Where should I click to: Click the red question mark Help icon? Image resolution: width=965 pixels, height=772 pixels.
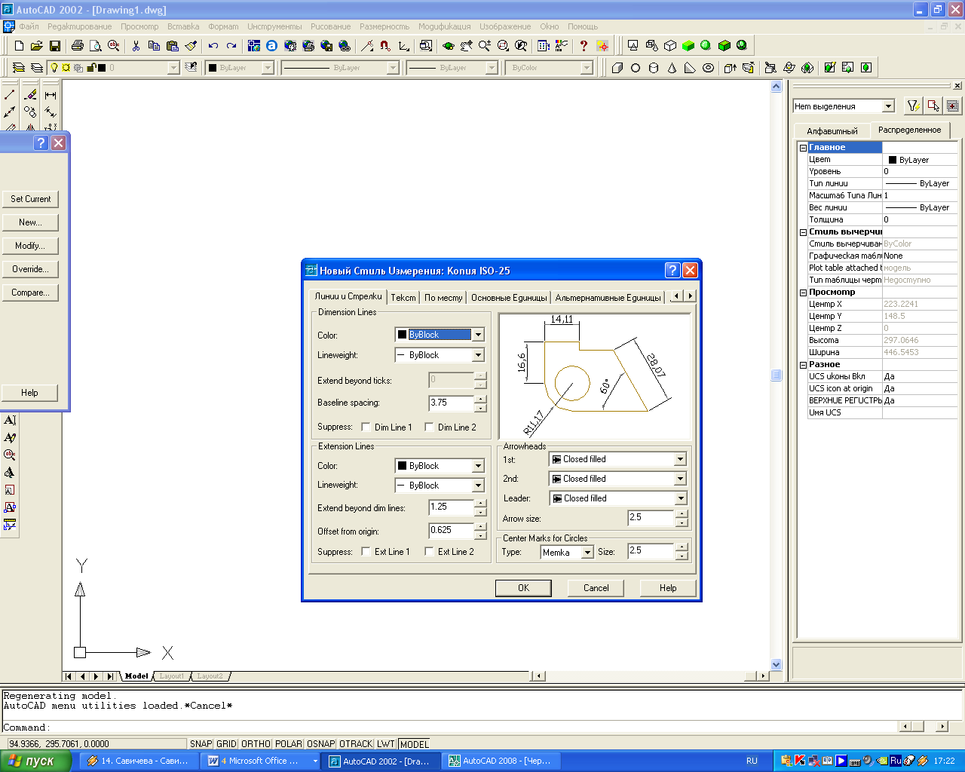click(584, 46)
